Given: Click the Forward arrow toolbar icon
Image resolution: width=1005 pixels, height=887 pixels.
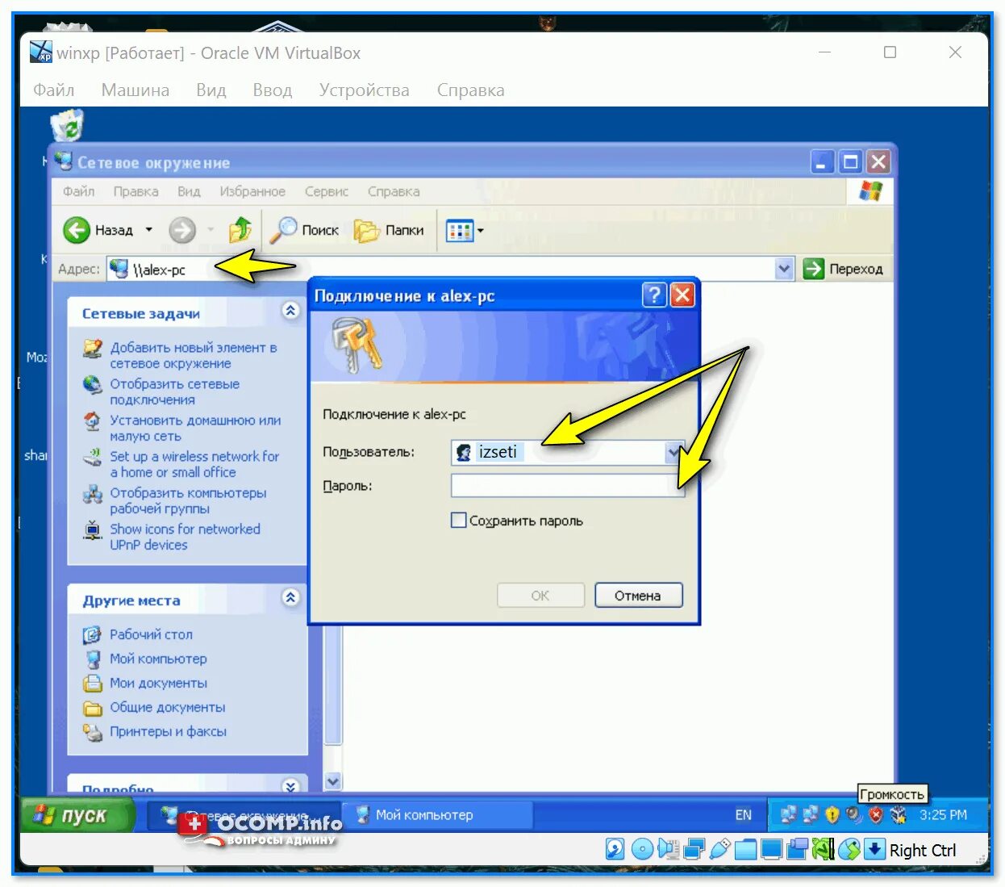Looking at the screenshot, I should 182,231.
